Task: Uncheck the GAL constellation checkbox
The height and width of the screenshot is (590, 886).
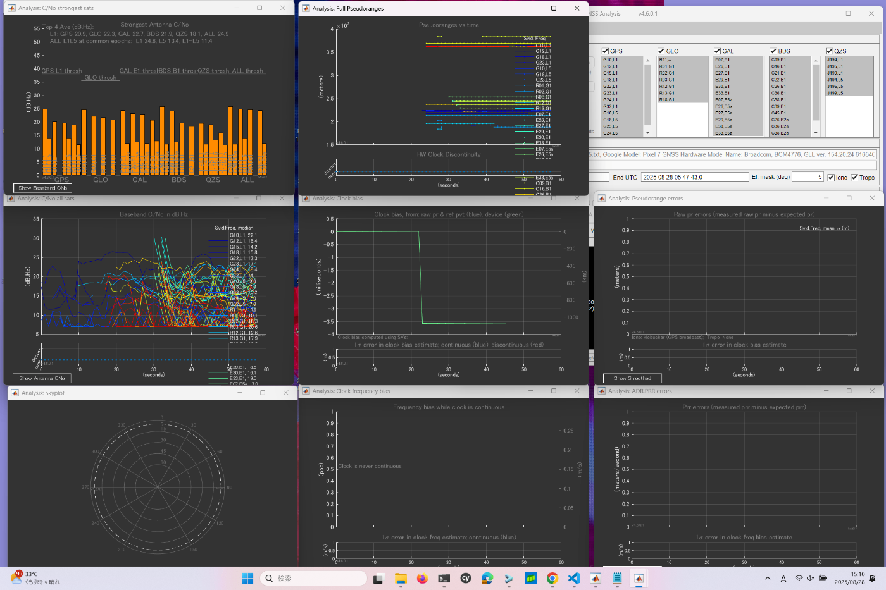Action: 717,51
